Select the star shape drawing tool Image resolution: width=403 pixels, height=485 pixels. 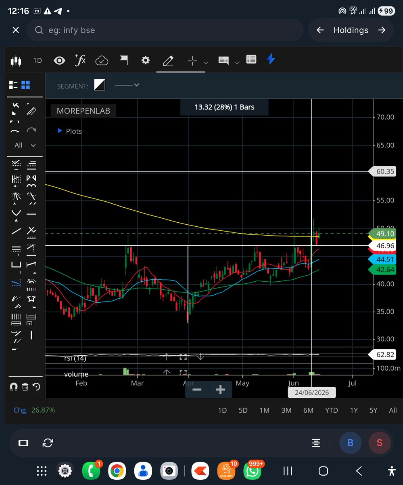(31, 299)
